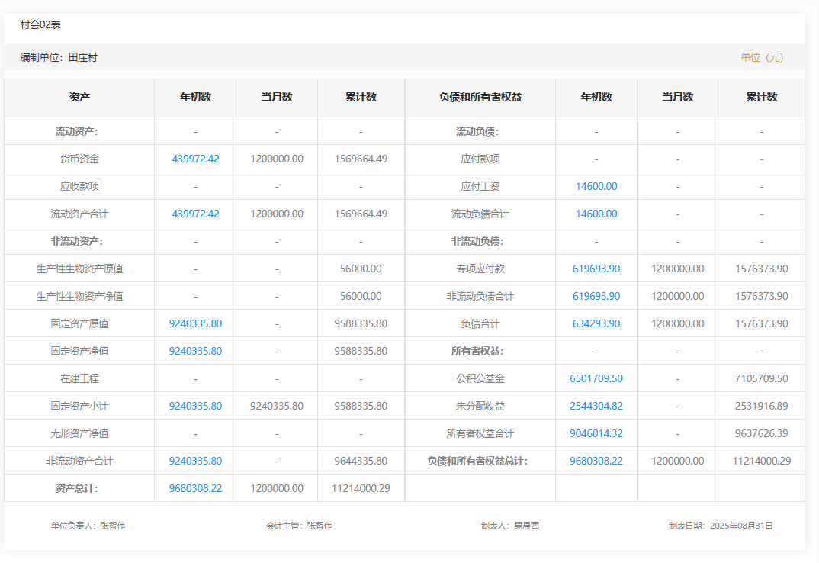This screenshot has width=819, height=563.
Task: Click 流动资产合计 年初数 value 439972.42
Action: click(195, 214)
